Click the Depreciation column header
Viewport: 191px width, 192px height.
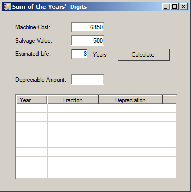pyautogui.click(x=130, y=100)
